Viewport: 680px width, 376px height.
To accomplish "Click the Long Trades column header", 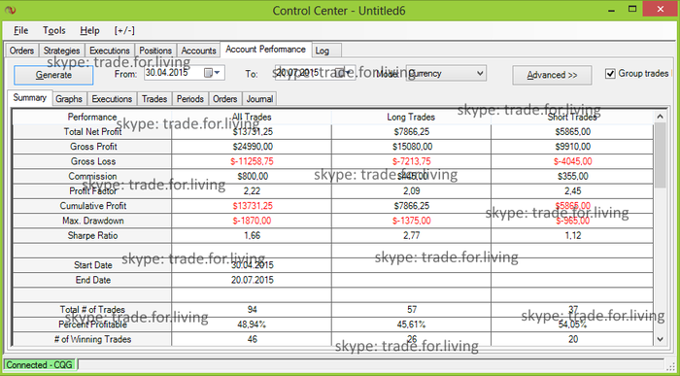I will [x=411, y=117].
